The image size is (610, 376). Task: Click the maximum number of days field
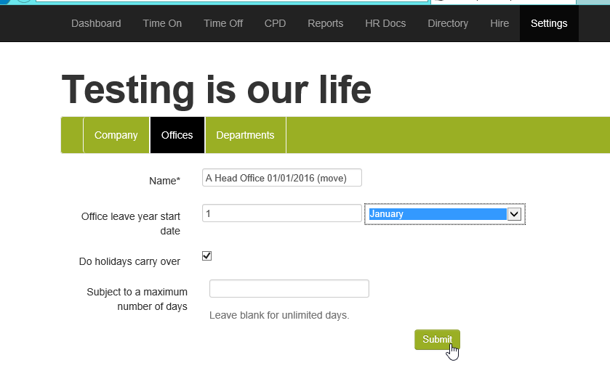[x=289, y=289]
